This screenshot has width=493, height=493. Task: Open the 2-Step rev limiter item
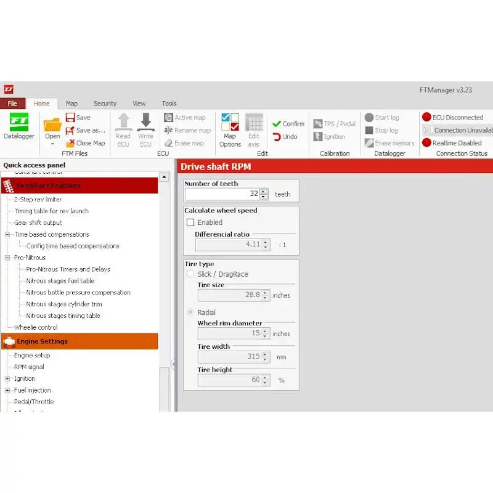coord(38,200)
